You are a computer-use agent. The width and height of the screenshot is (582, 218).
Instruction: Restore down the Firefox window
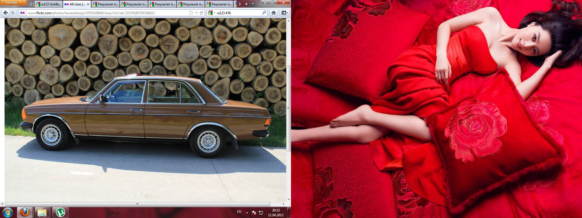tap(273, 3)
